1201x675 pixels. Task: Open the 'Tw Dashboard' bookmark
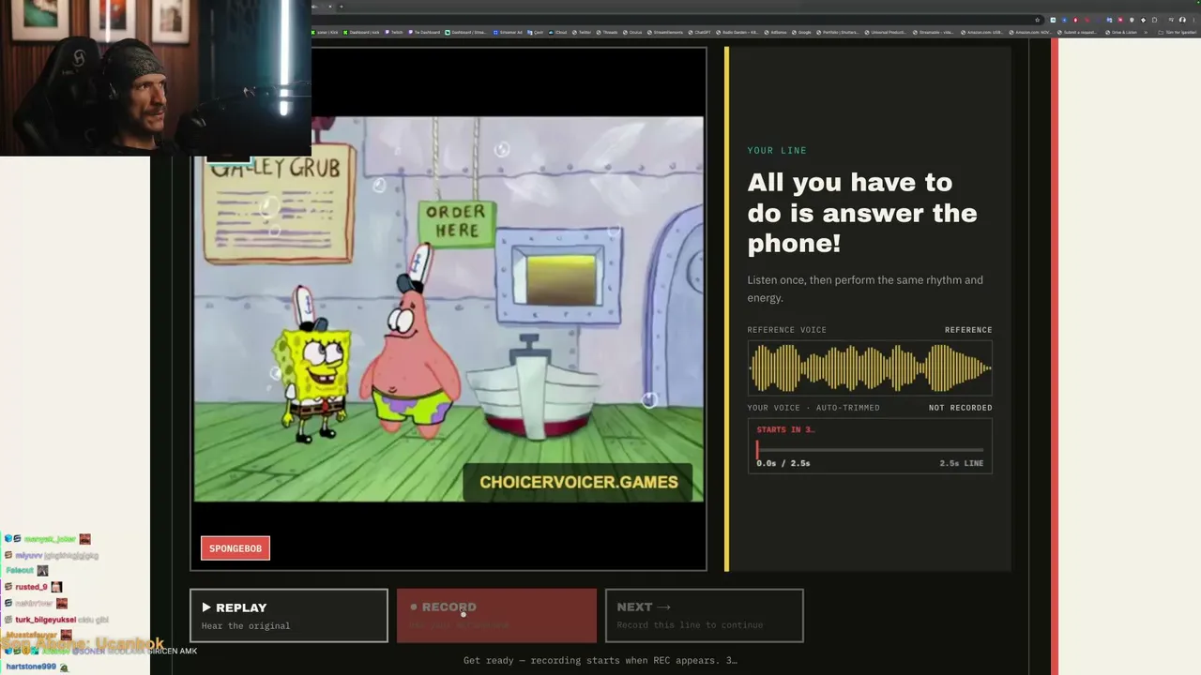[x=424, y=33]
